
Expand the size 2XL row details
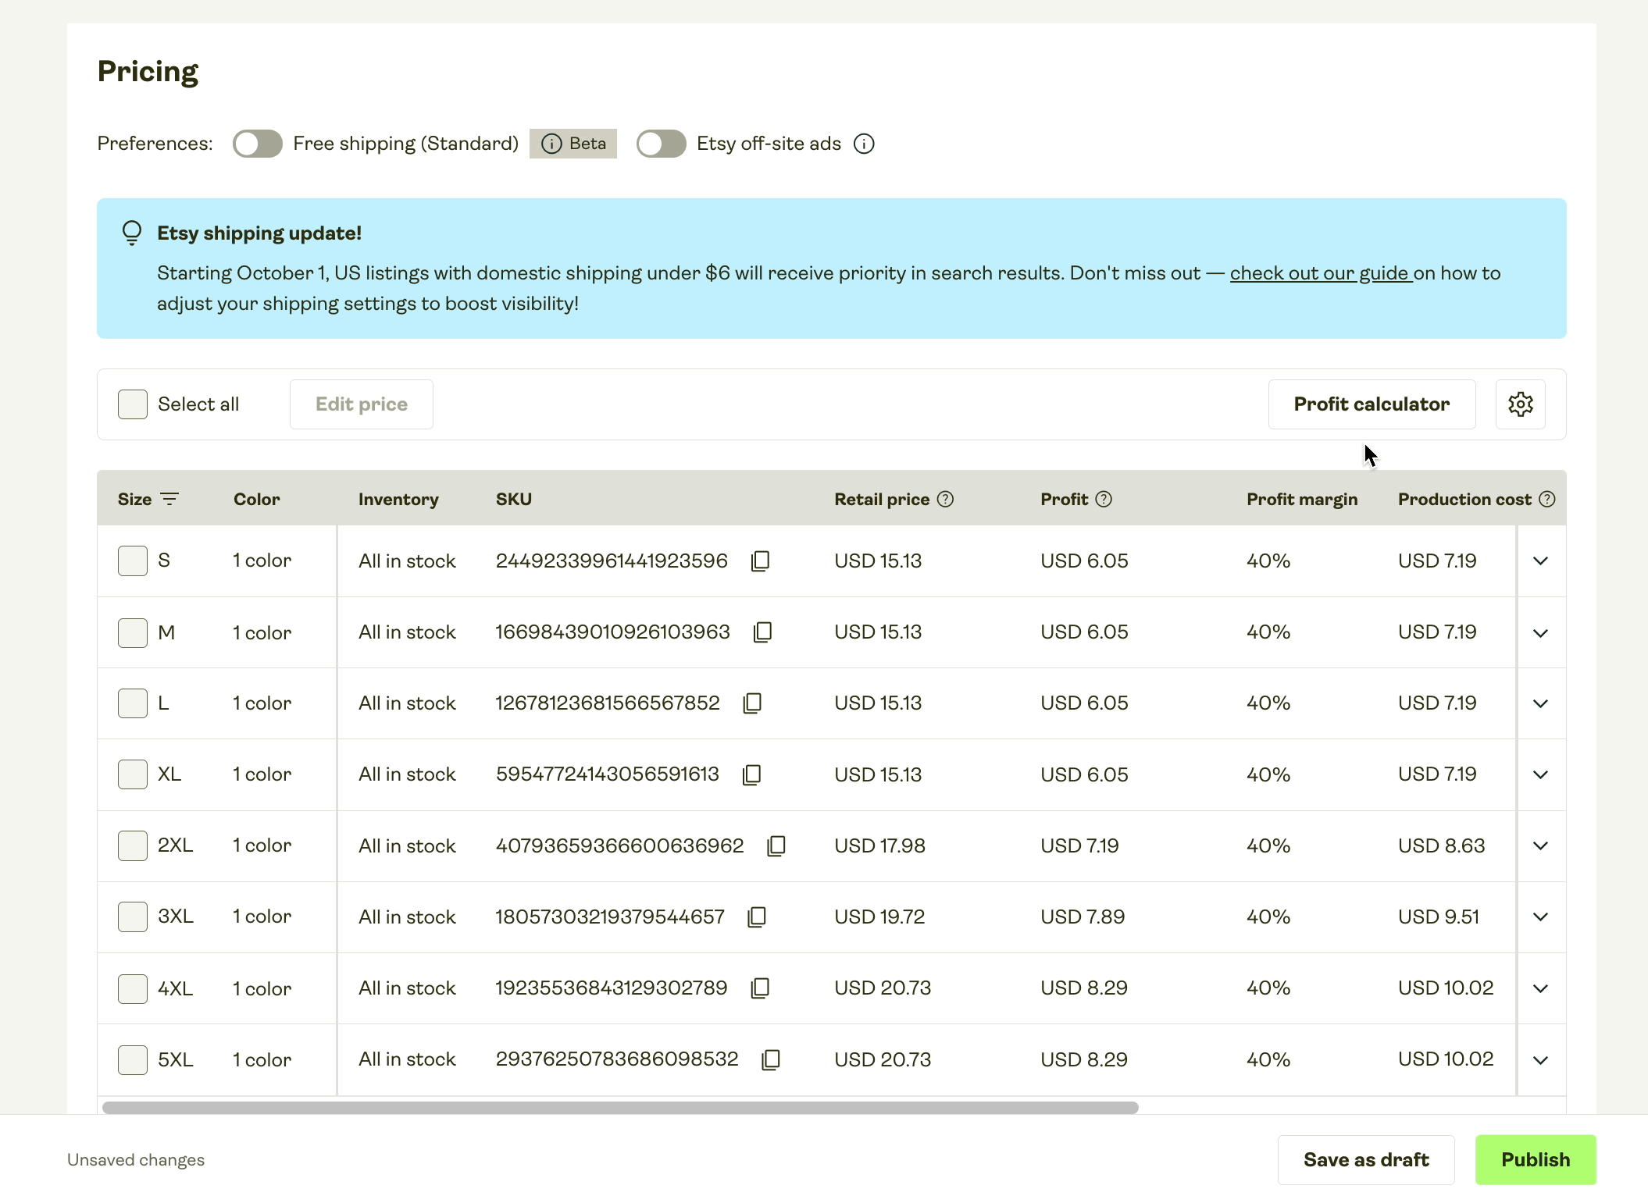click(x=1540, y=845)
